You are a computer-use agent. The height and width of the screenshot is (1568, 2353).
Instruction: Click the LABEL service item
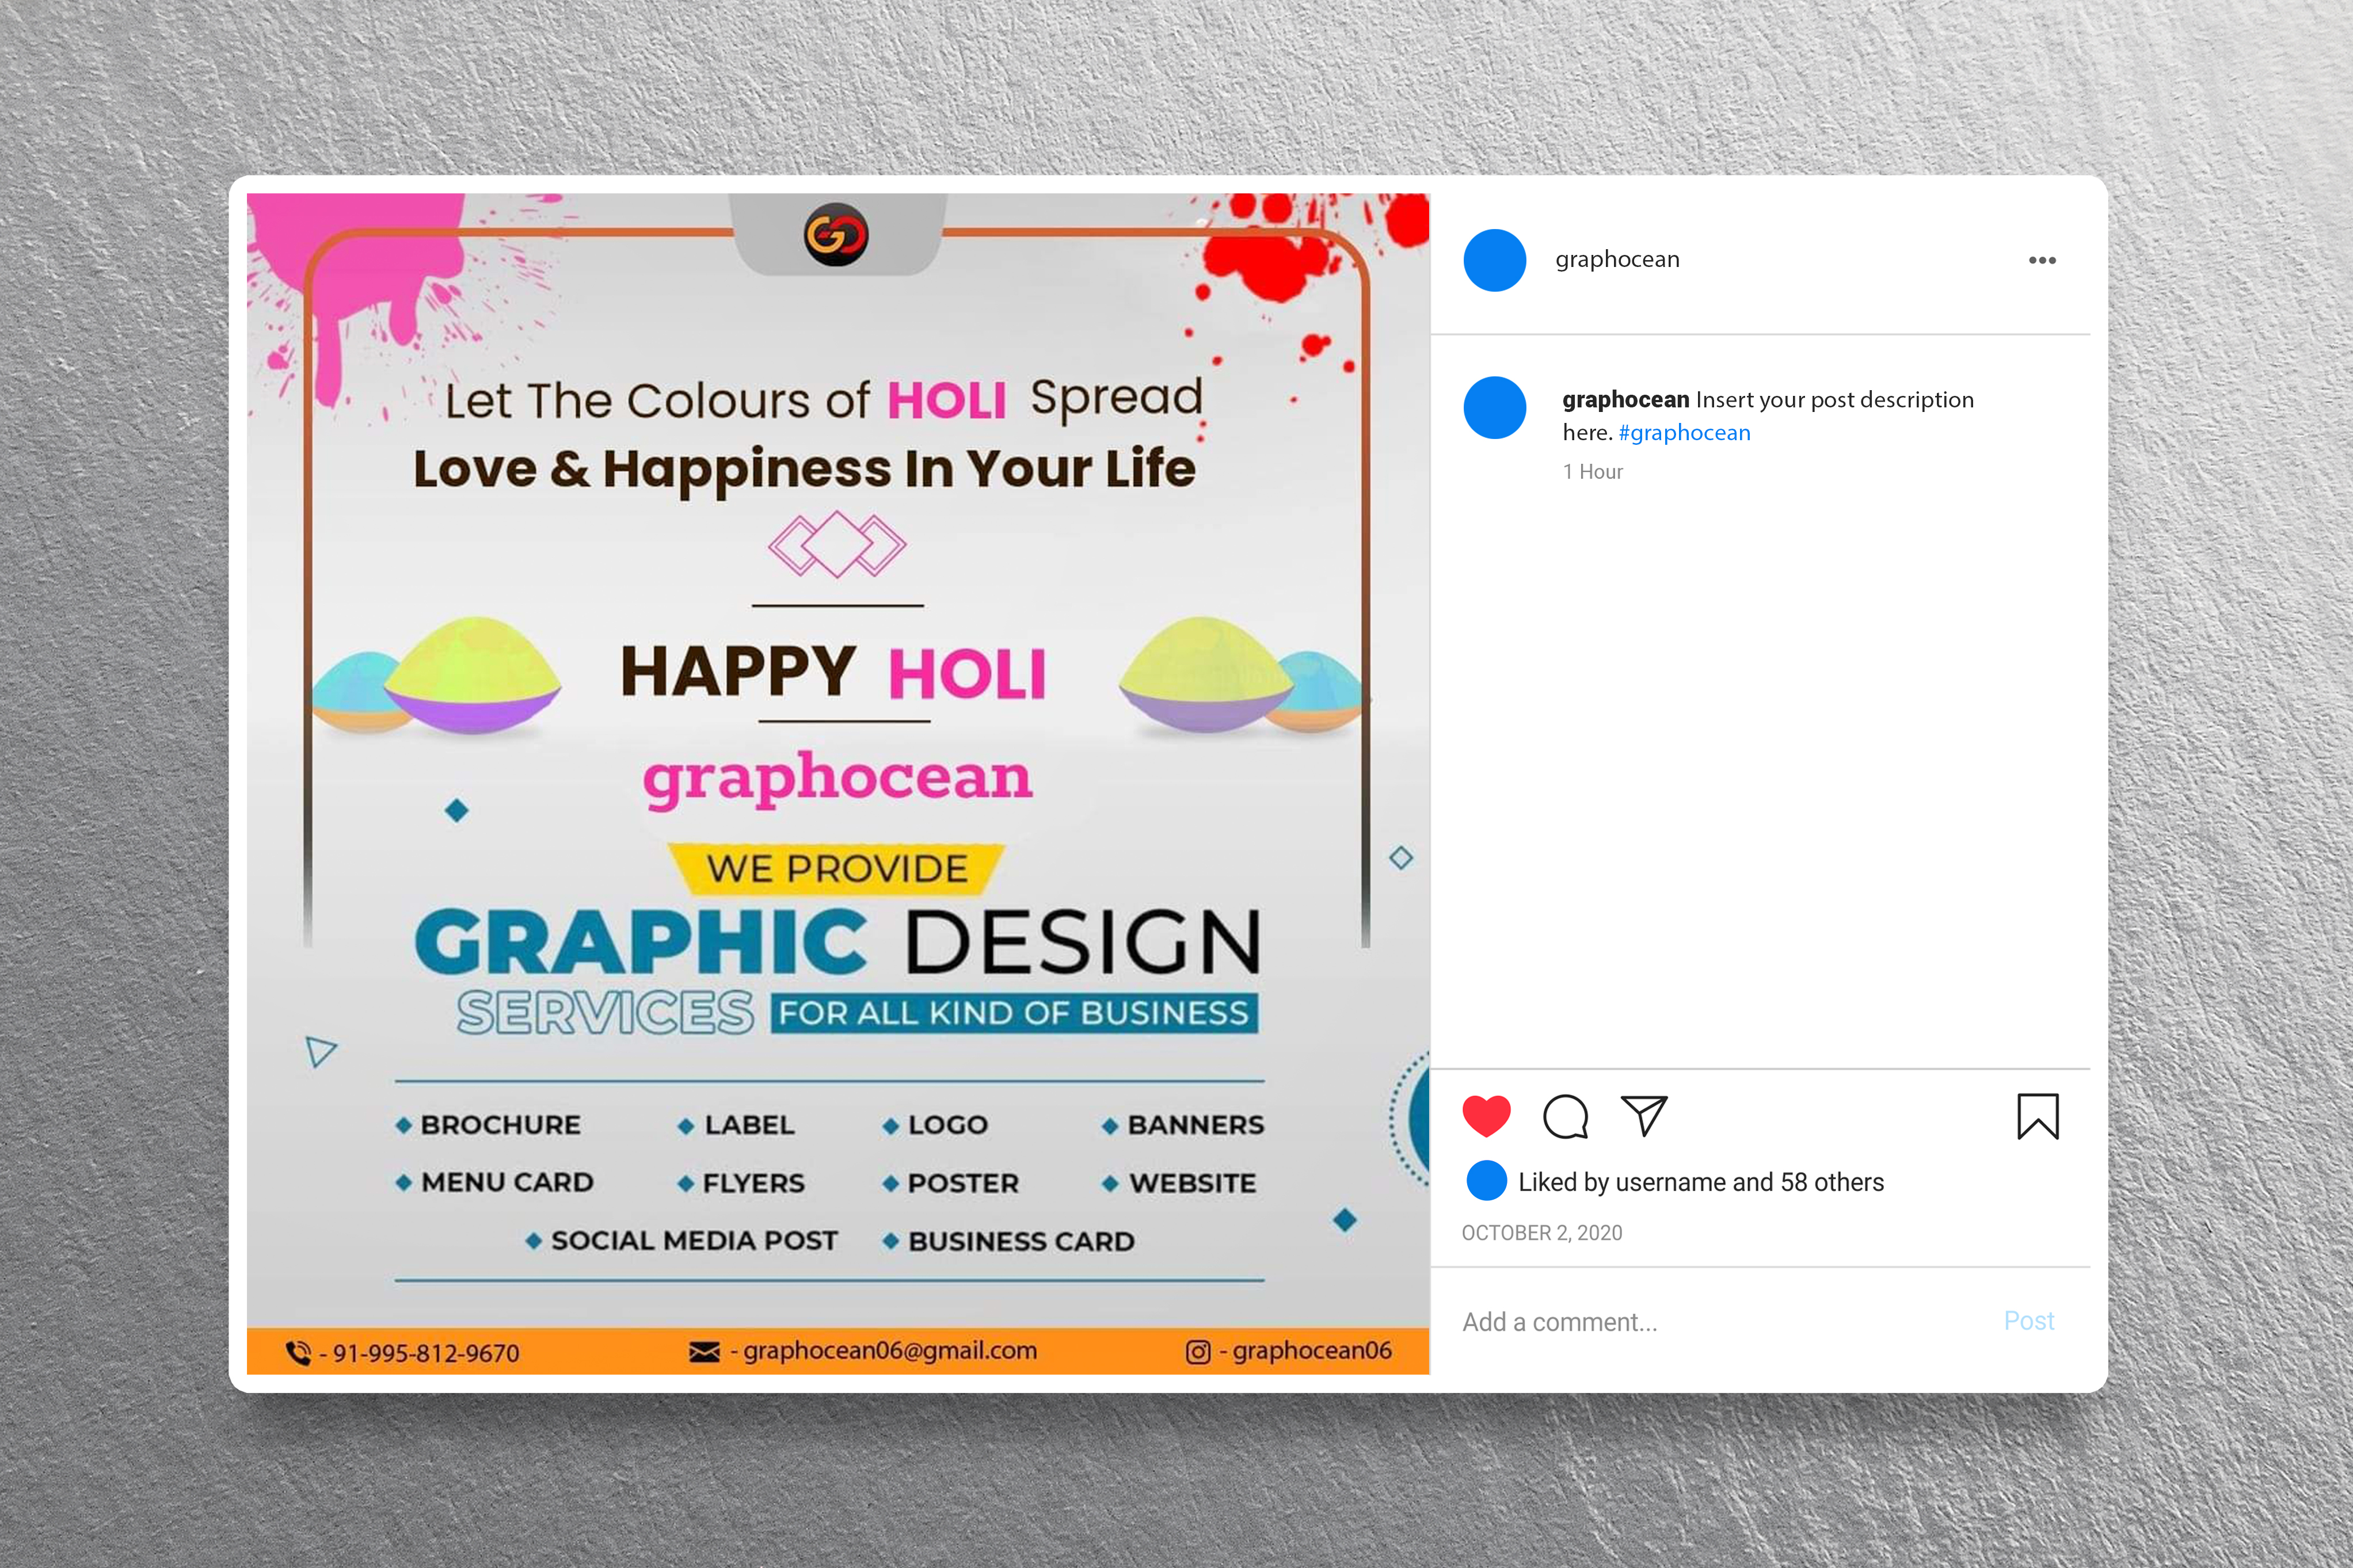pos(736,1125)
